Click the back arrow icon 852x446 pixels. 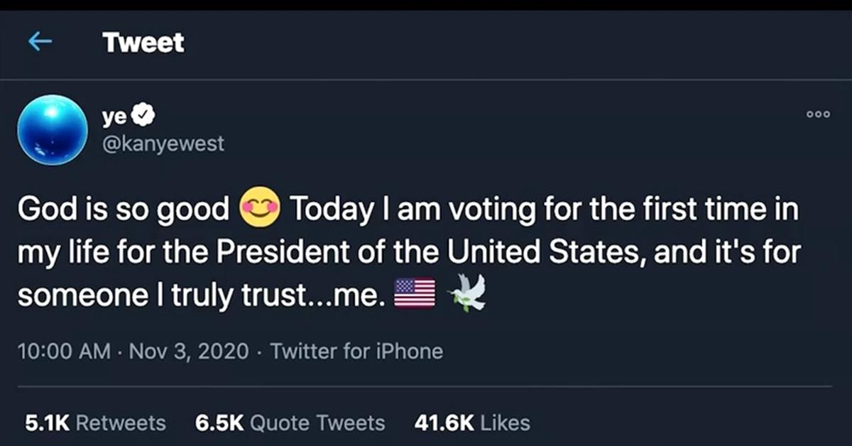point(40,42)
